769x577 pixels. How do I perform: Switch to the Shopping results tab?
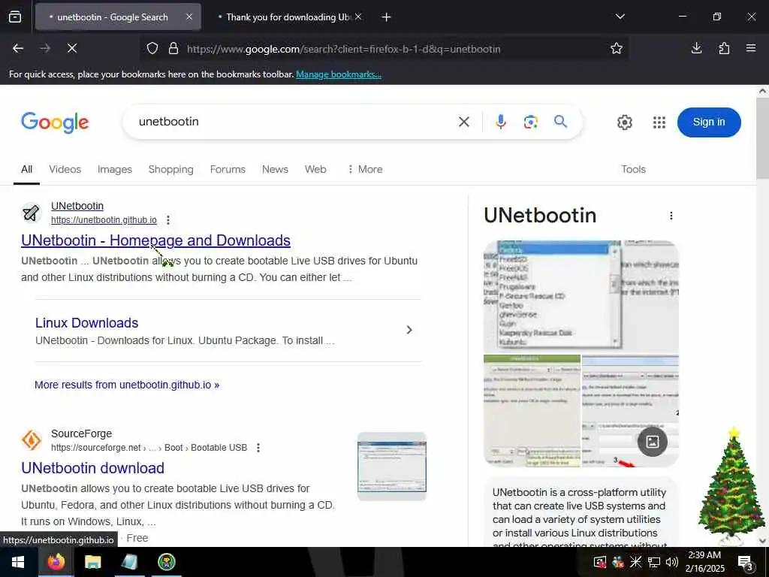[x=170, y=169]
